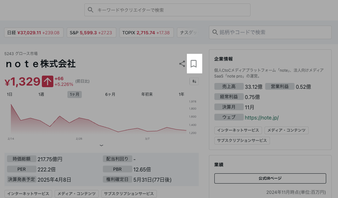This screenshot has width=338, height=198.
Task: Expand the chart using the chevron below it
Action: 102,145
